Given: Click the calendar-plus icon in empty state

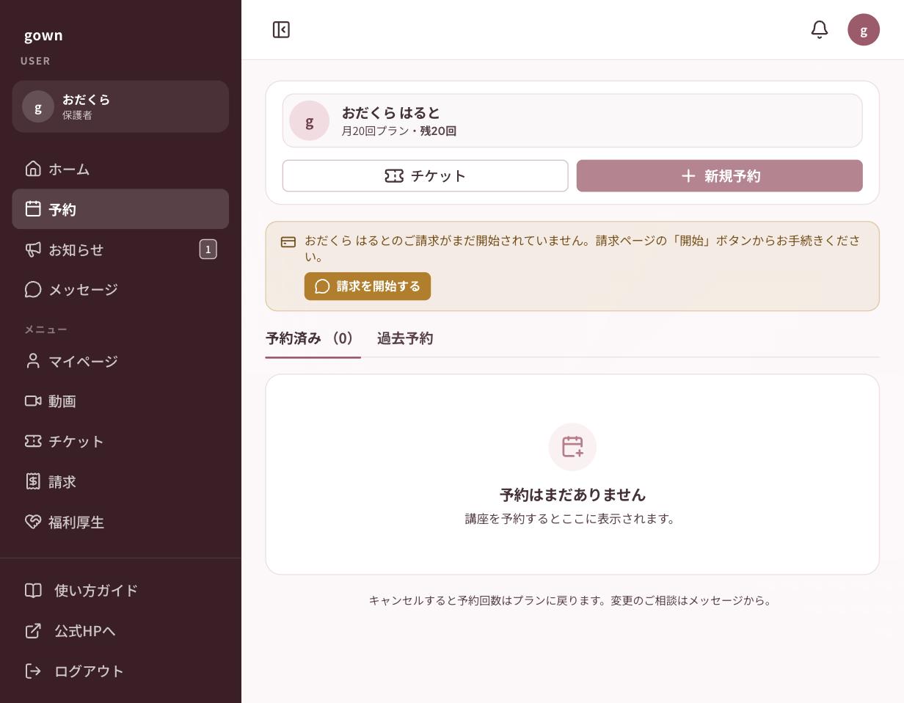Looking at the screenshot, I should (x=572, y=447).
